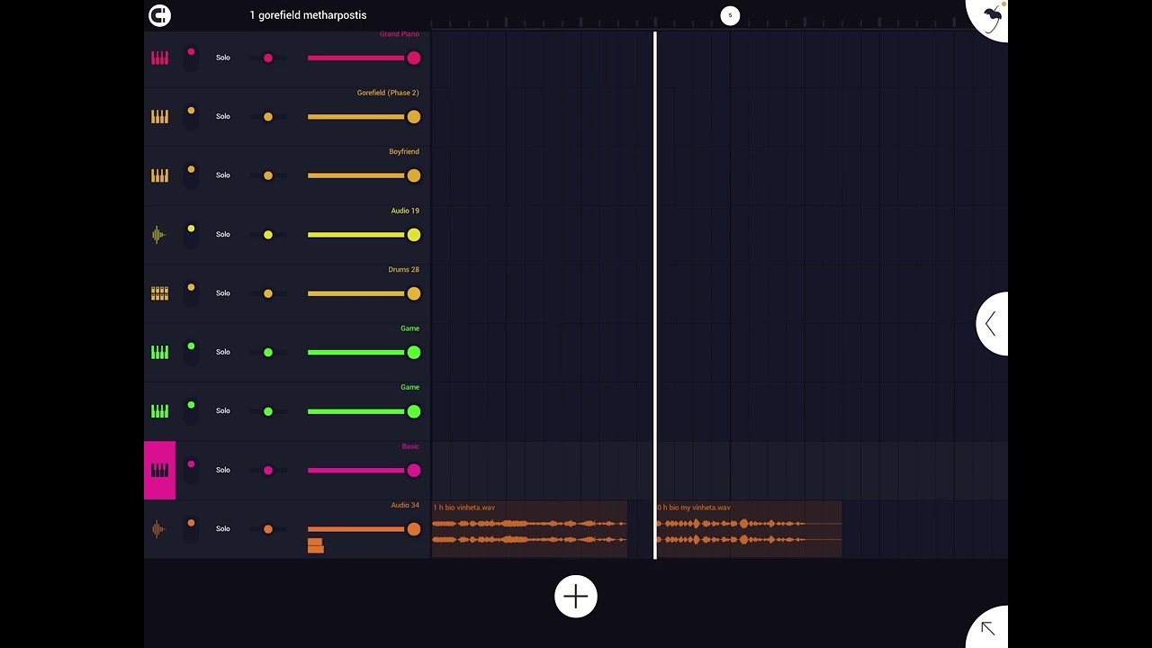The image size is (1152, 648).
Task: Open the Drums 28 drum pad icon
Action: coord(159,293)
